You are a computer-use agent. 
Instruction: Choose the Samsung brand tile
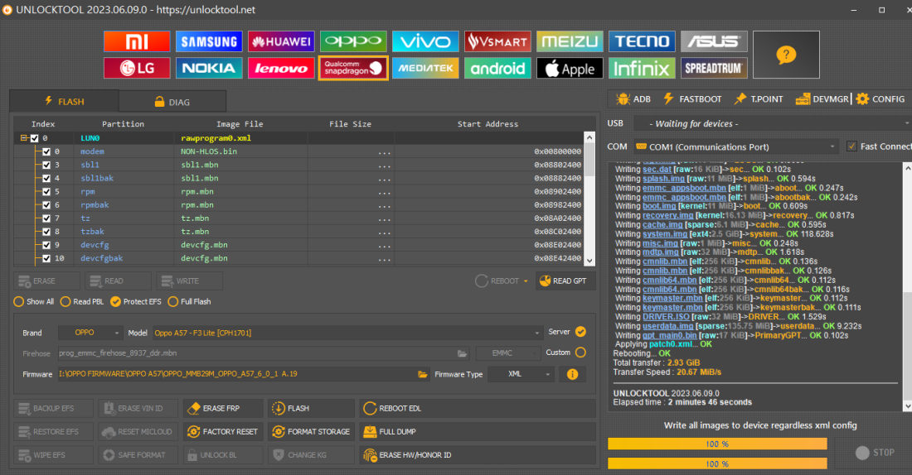pos(209,41)
